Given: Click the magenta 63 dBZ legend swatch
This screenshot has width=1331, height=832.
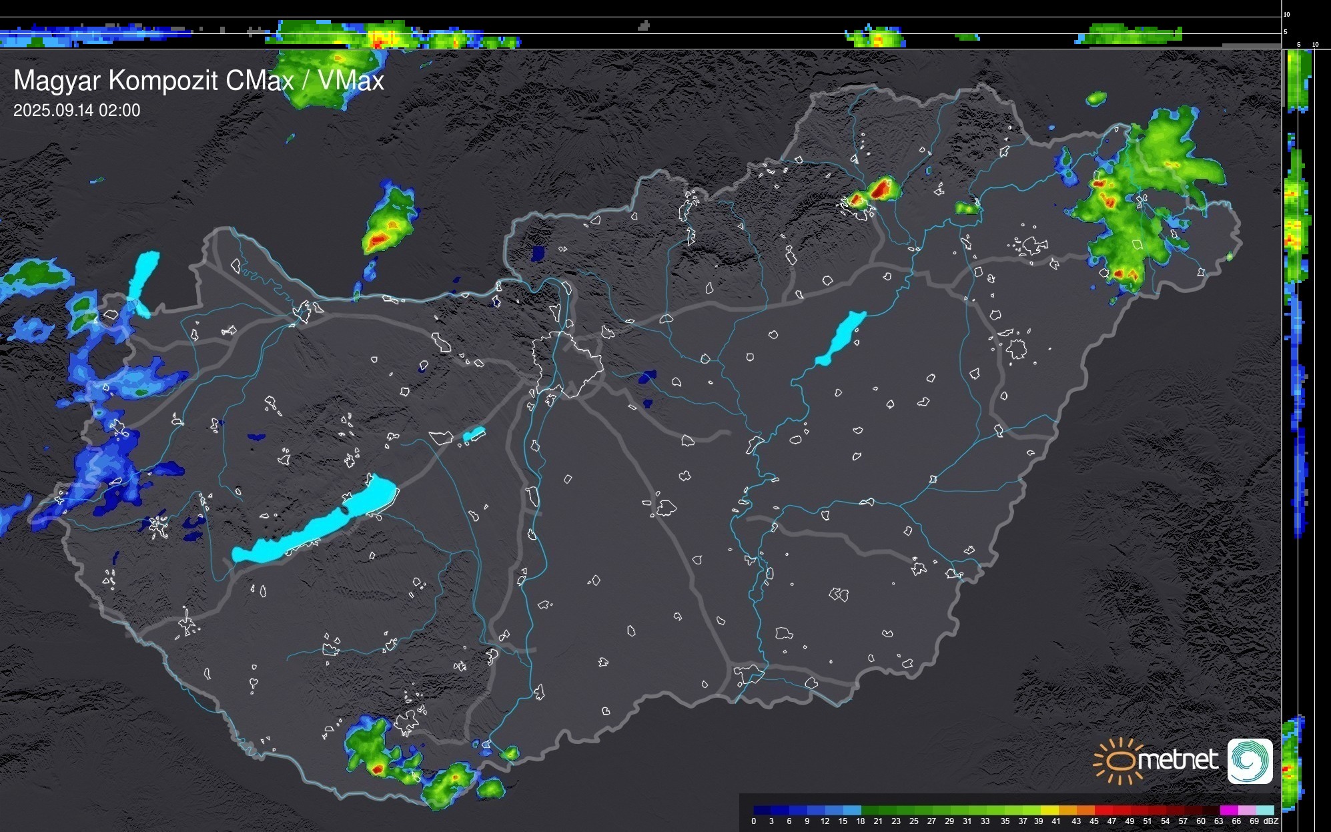Looking at the screenshot, I should 1229,810.
